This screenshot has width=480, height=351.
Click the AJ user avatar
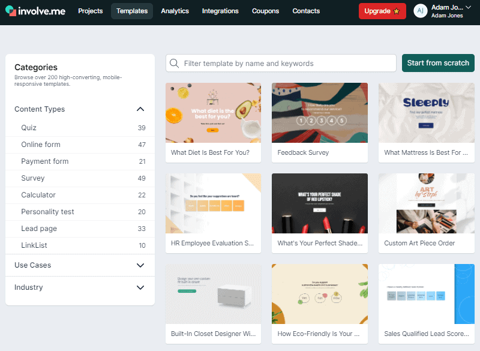pyautogui.click(x=421, y=11)
